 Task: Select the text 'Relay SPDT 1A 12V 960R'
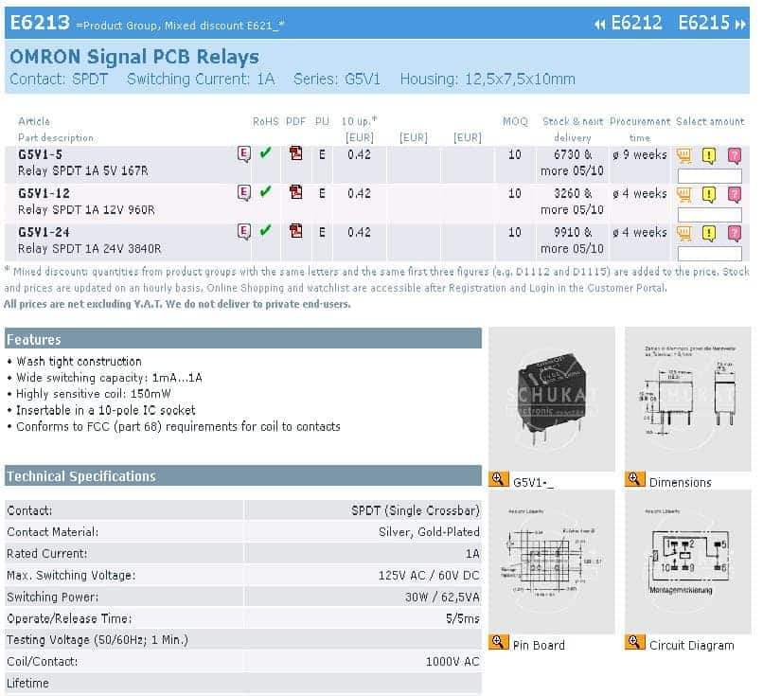86,210
